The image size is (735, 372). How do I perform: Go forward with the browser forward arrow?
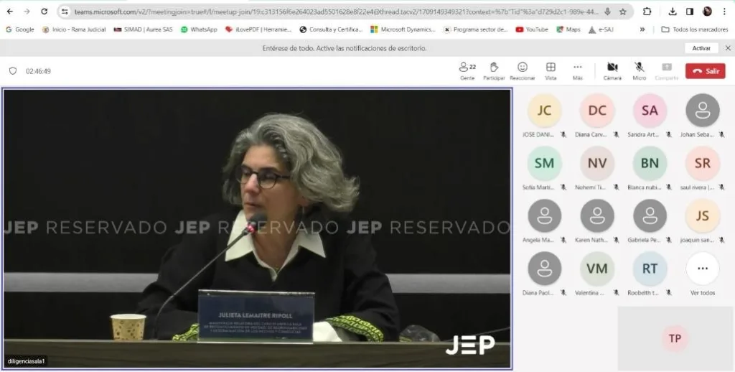(27, 11)
